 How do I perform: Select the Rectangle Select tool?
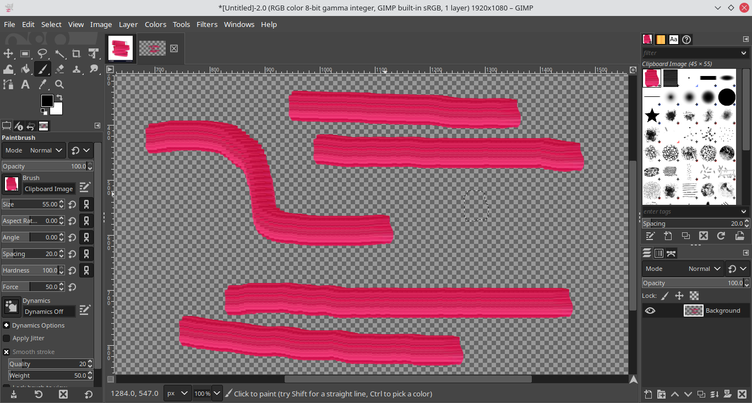(x=25, y=53)
